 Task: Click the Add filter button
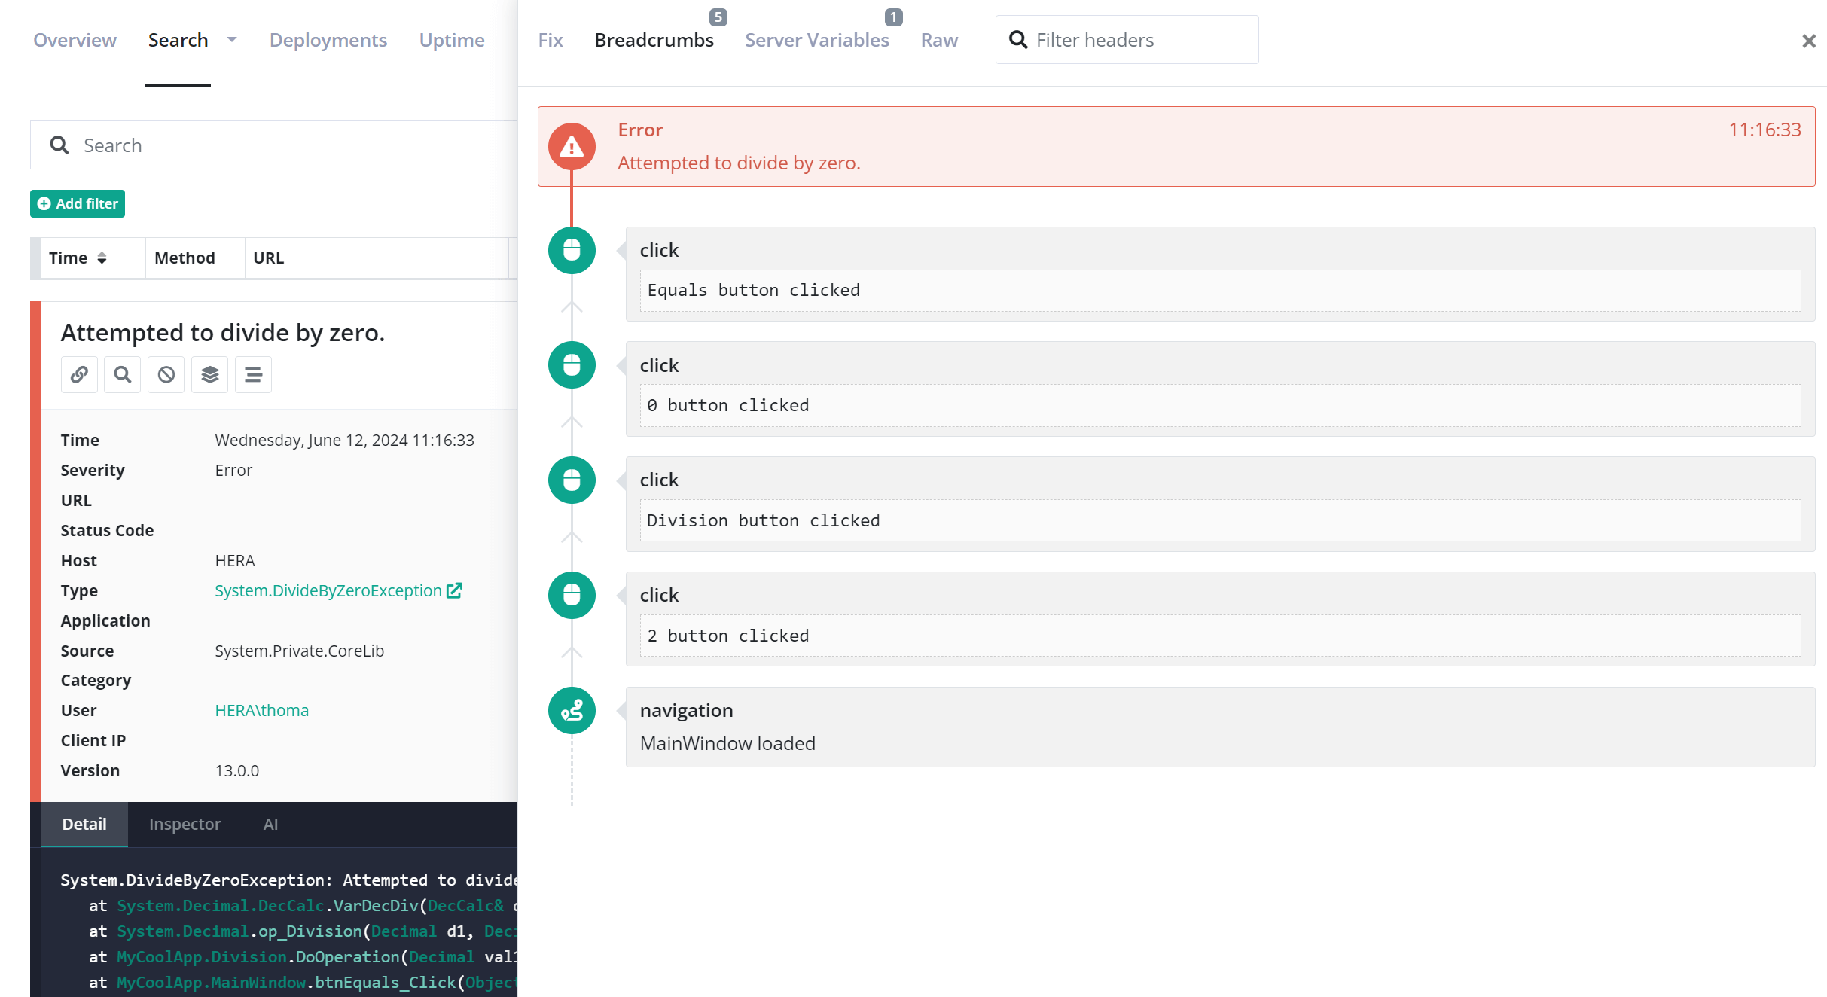(x=78, y=203)
